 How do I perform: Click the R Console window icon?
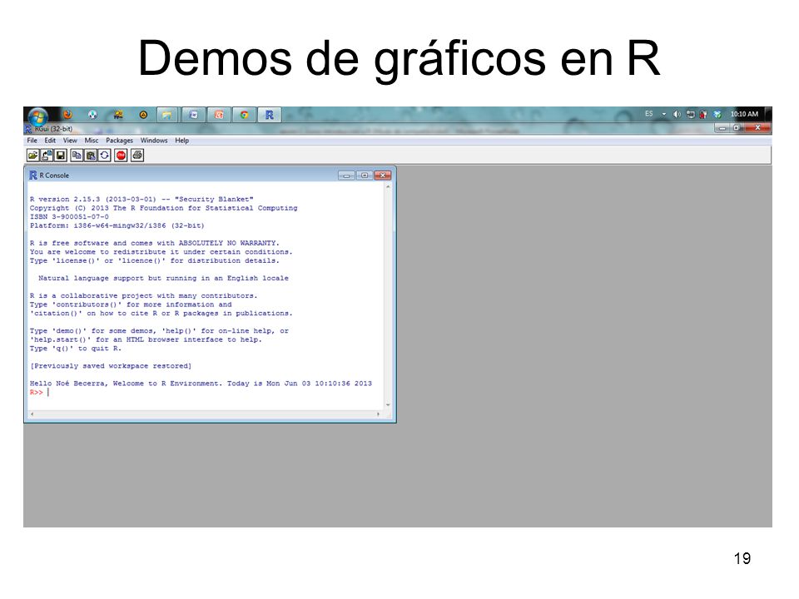(x=33, y=176)
